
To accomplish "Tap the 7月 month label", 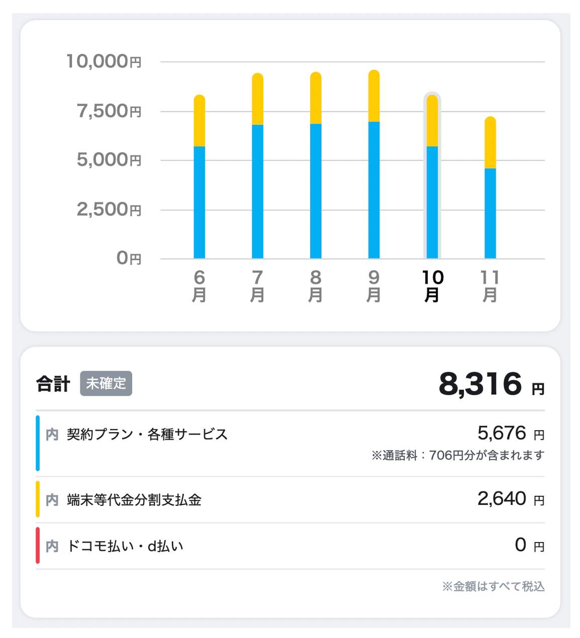I will pyautogui.click(x=257, y=286).
